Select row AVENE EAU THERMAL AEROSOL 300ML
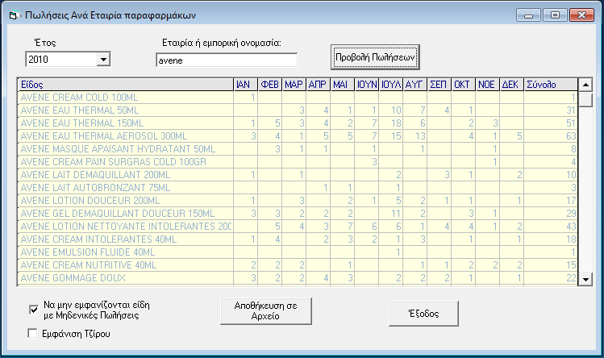Screen dimensions: 604x358 pos(298,136)
